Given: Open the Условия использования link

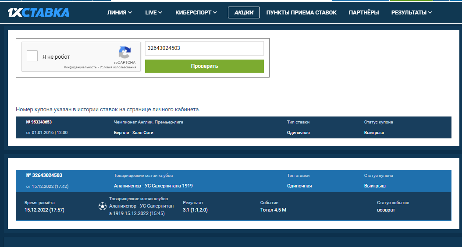Looking at the screenshot, I should pyautogui.click(x=118, y=67).
